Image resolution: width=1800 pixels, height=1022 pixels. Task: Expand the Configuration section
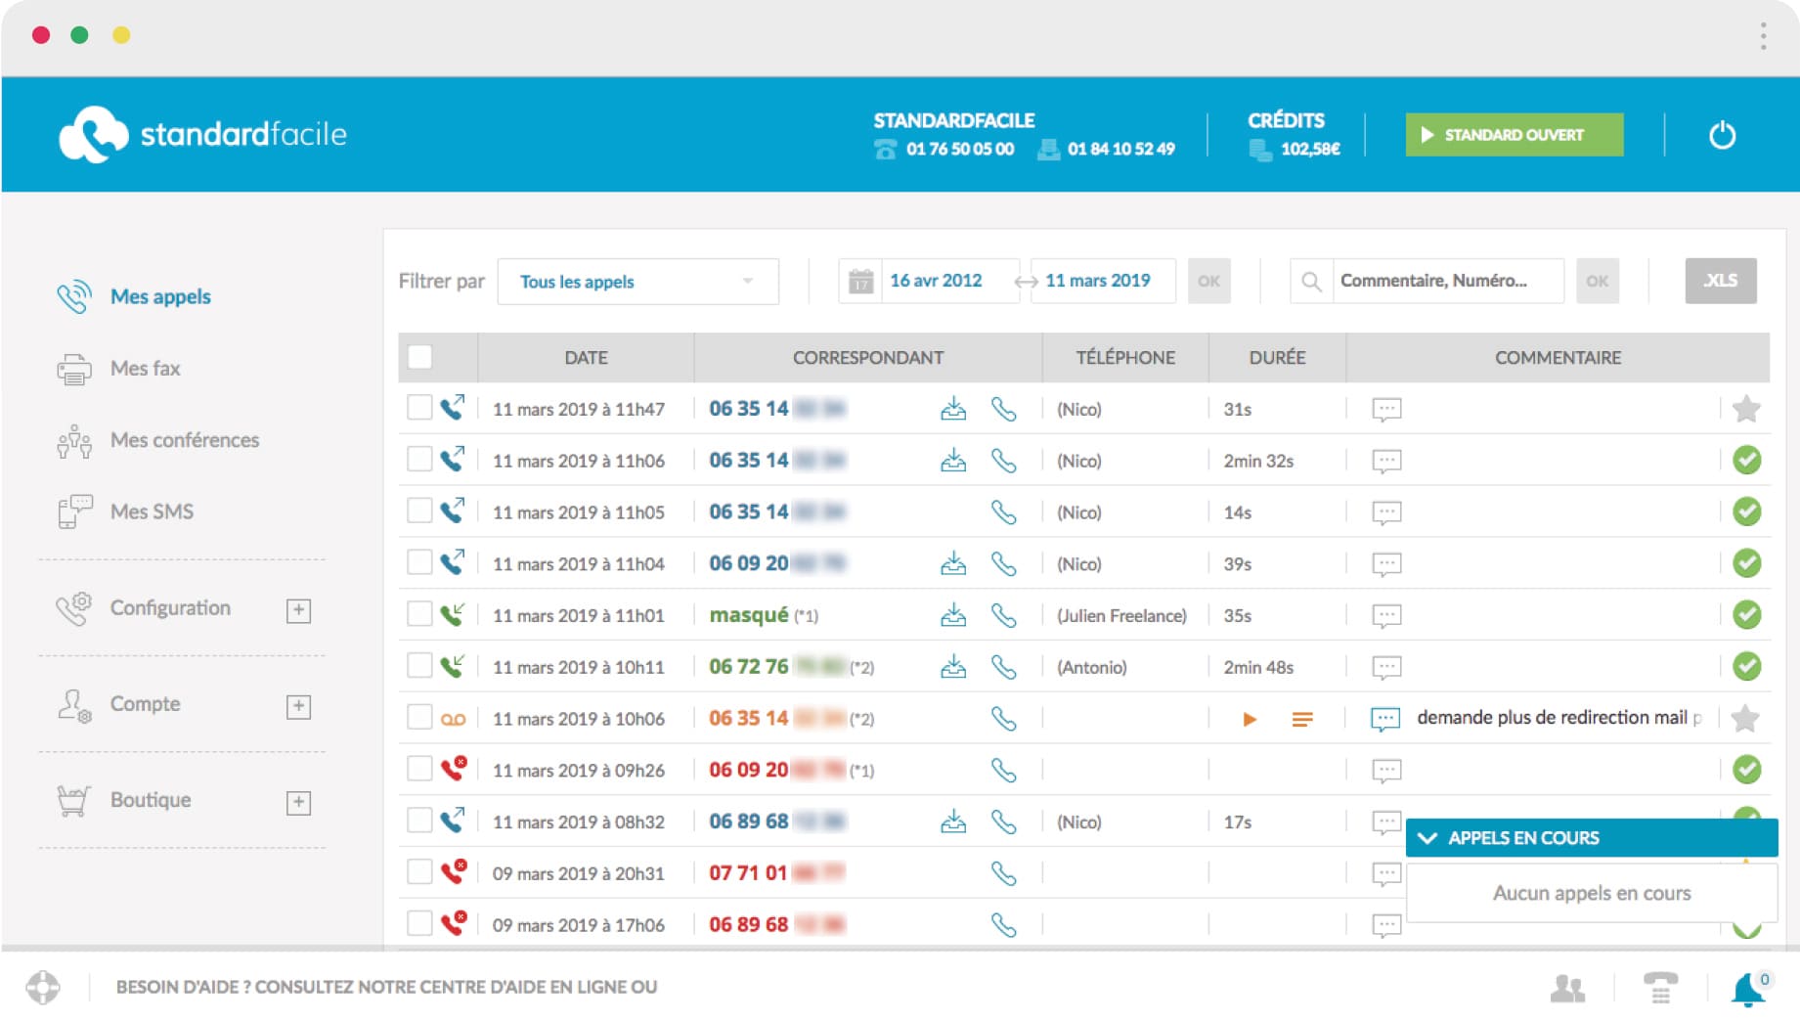[298, 611]
